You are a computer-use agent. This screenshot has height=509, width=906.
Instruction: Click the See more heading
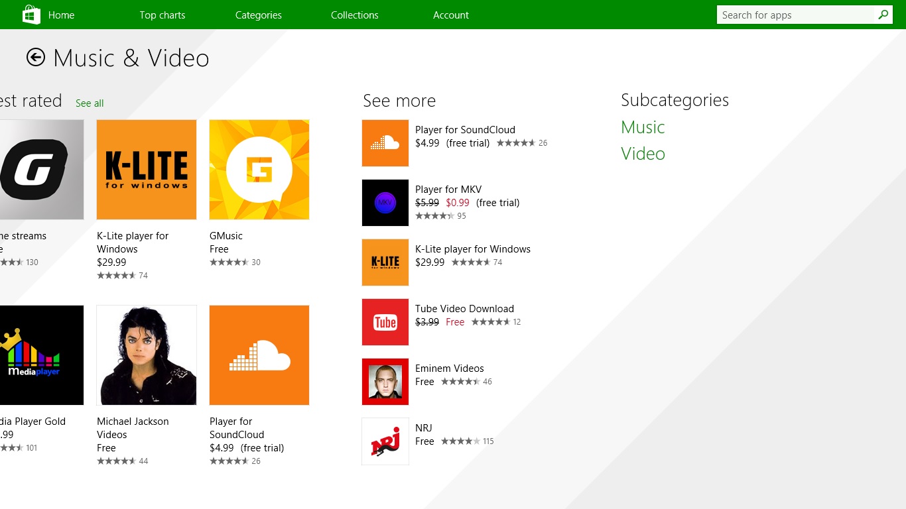399,101
